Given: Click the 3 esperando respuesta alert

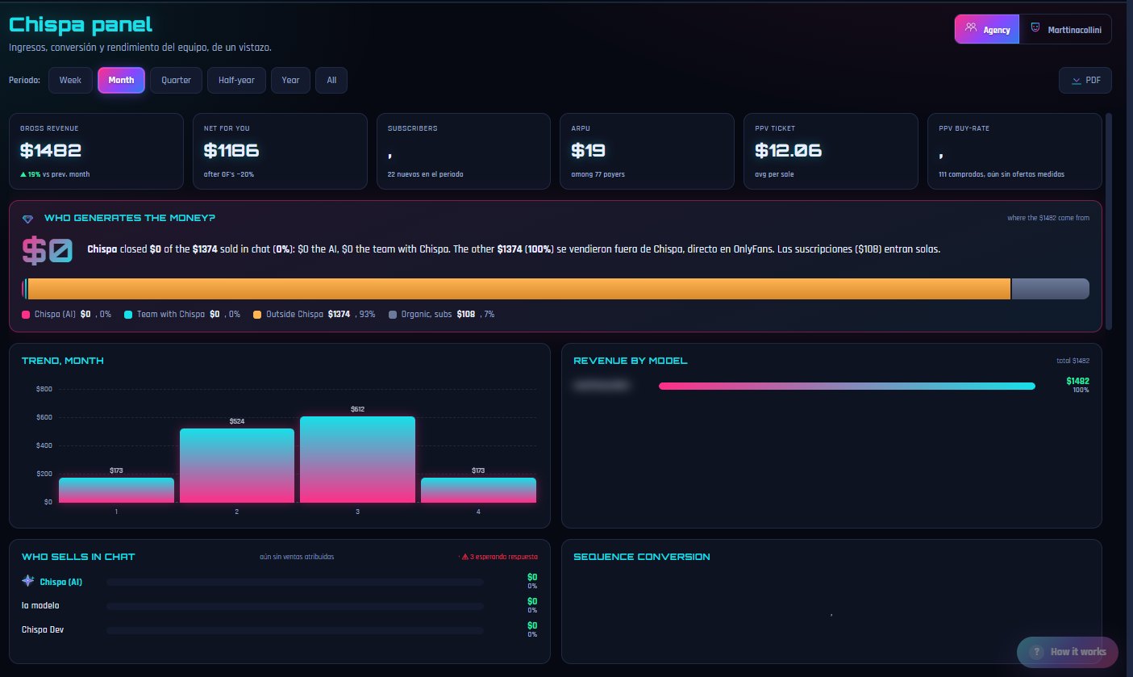Looking at the screenshot, I should click(499, 557).
